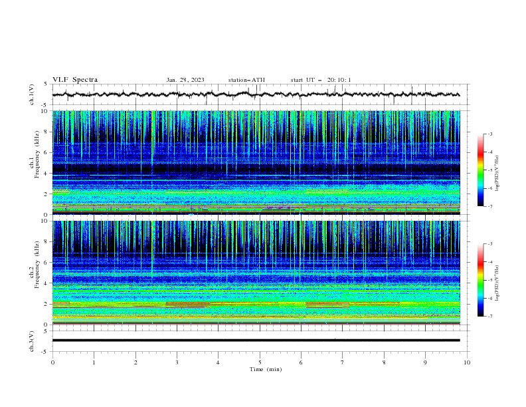The image size is (526, 407).
Task: Click the log(PSD) label beside ch.2 colorbar
Action: tap(497, 283)
